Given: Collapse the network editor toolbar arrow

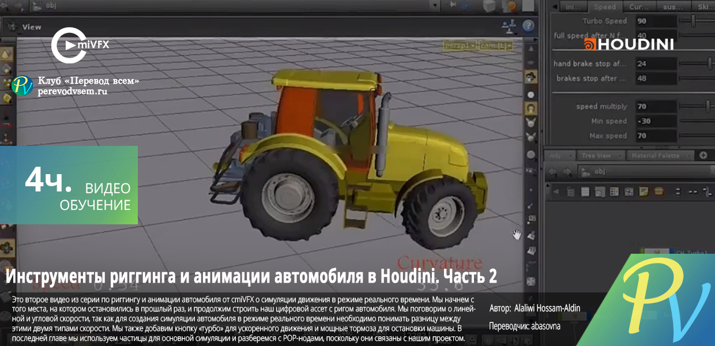Looking at the screenshot, I should pyautogui.click(x=556, y=191).
